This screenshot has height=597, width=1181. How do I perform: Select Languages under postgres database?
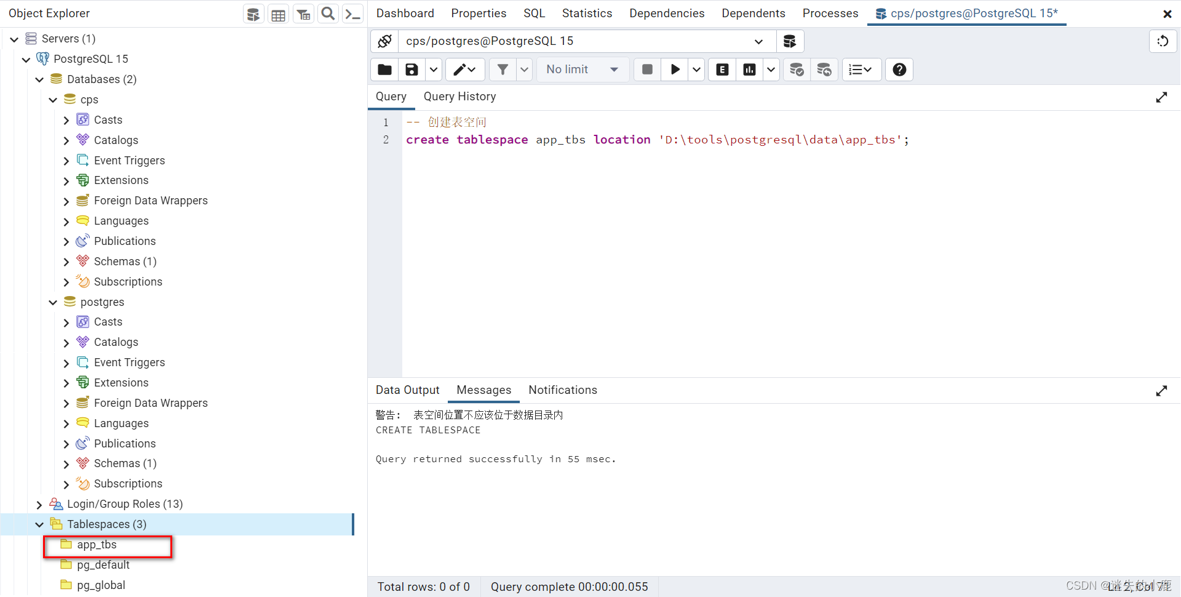121,423
